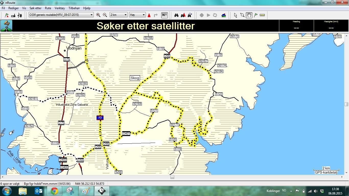Viewport: 349px width, 196px height.
Task: Click the vertical scrollbar thumb
Action: 346,104
